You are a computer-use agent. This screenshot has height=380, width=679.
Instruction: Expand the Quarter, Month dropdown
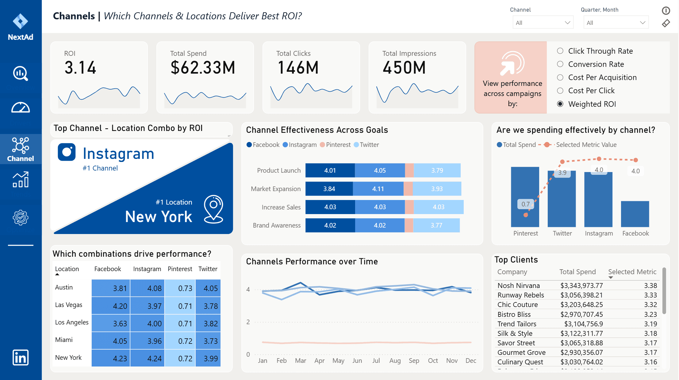(616, 23)
